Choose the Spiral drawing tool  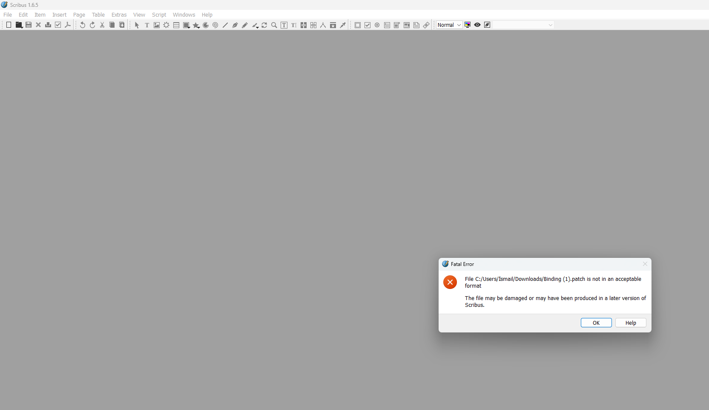point(215,25)
